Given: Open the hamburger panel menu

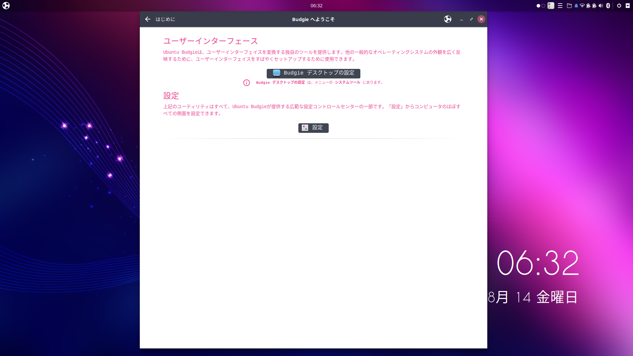Looking at the screenshot, I should pos(560,6).
